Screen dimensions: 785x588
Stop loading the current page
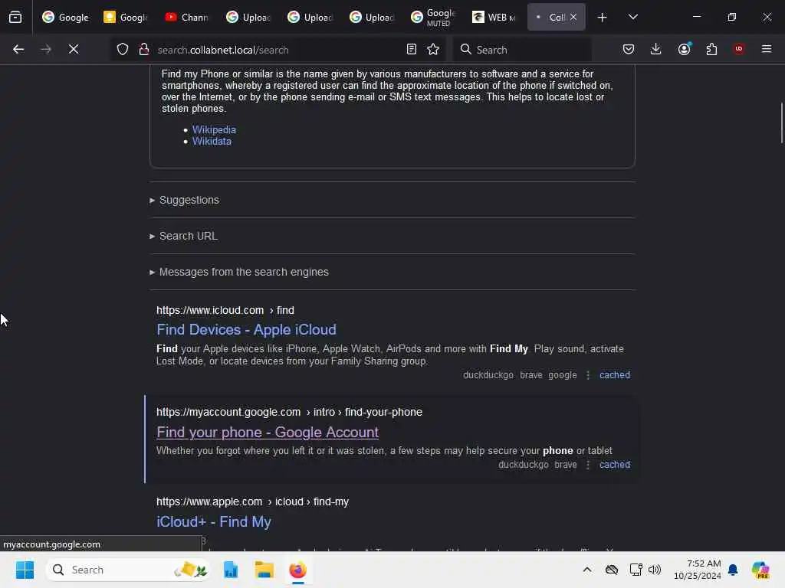[74, 49]
